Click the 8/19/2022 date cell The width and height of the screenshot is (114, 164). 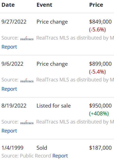click(x=14, y=106)
